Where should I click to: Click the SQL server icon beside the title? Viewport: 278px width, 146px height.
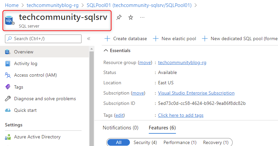pyautogui.click(x=10, y=20)
